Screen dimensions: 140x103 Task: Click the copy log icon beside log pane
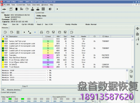(131, 71)
